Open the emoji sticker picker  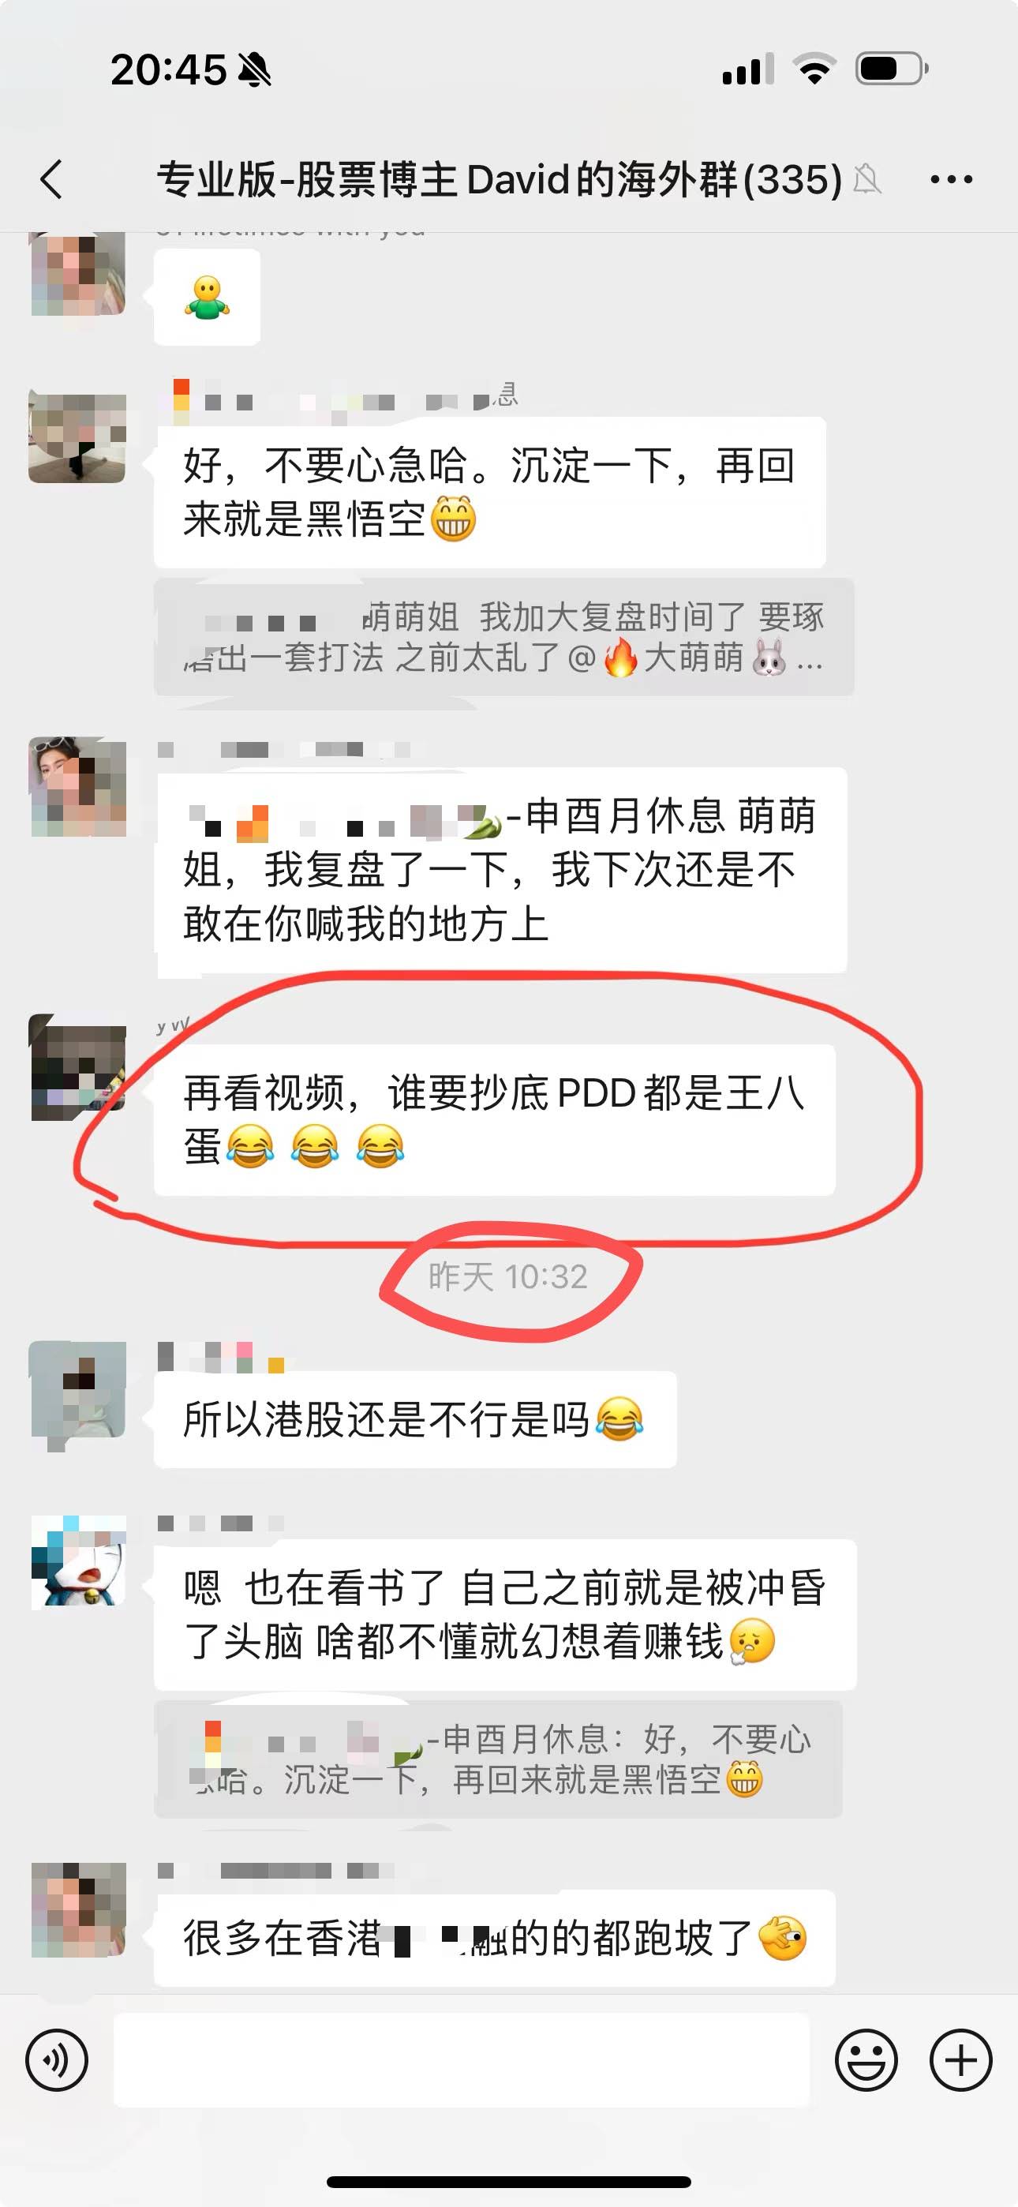[866, 2060]
